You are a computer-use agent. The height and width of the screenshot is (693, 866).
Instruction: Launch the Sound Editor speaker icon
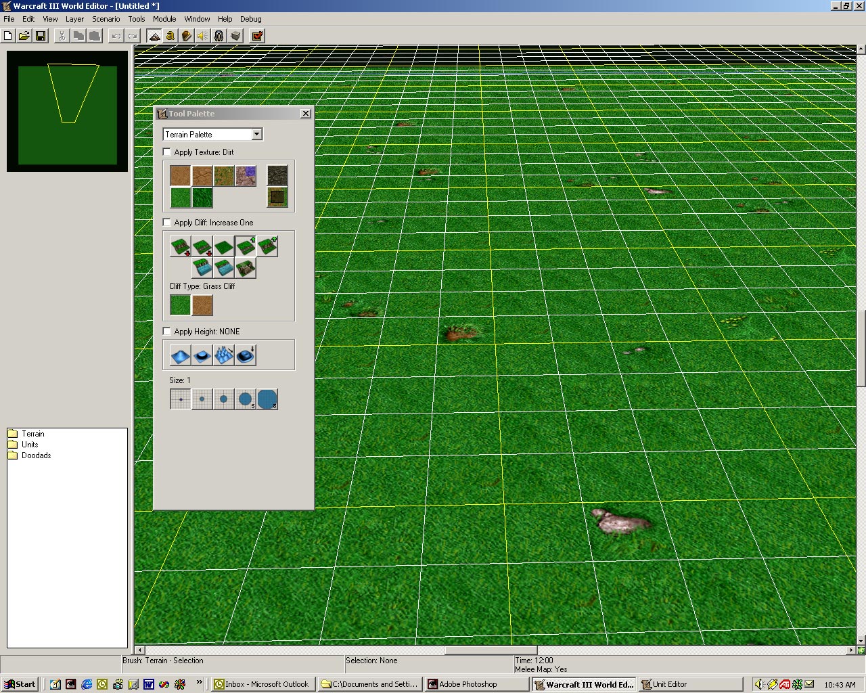(203, 36)
